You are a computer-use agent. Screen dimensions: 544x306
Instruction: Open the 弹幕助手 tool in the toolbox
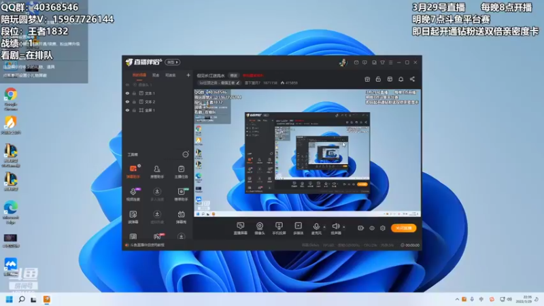[x=133, y=171]
